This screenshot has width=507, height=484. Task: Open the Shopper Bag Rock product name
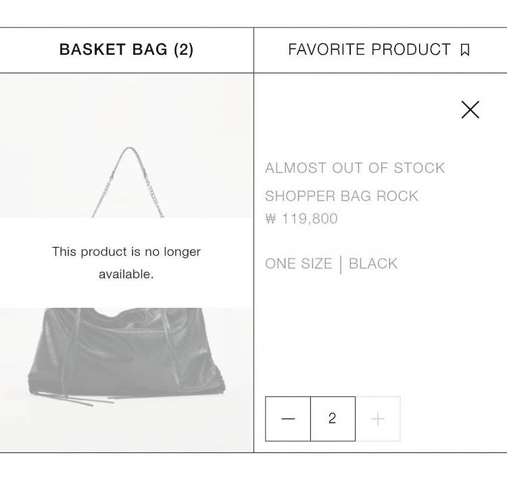point(341,196)
